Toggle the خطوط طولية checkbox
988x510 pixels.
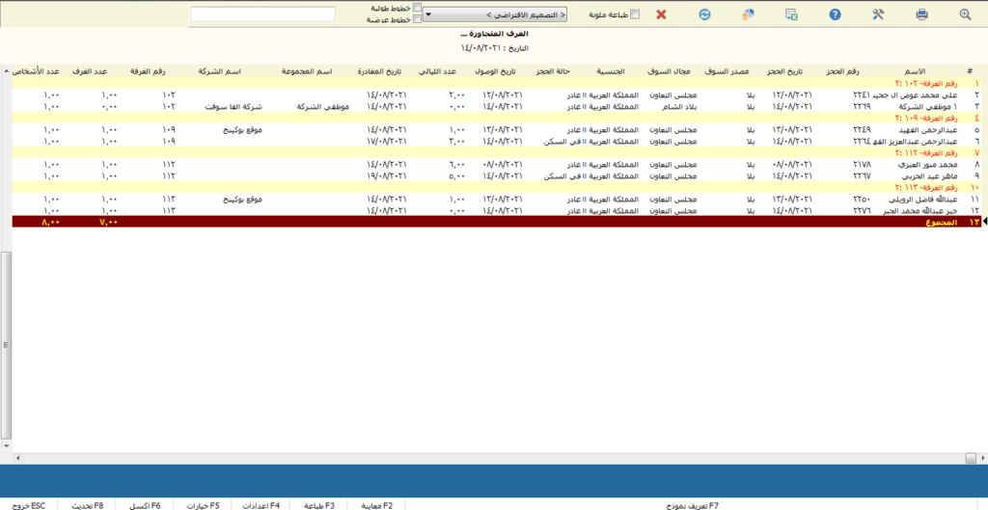click(x=417, y=8)
